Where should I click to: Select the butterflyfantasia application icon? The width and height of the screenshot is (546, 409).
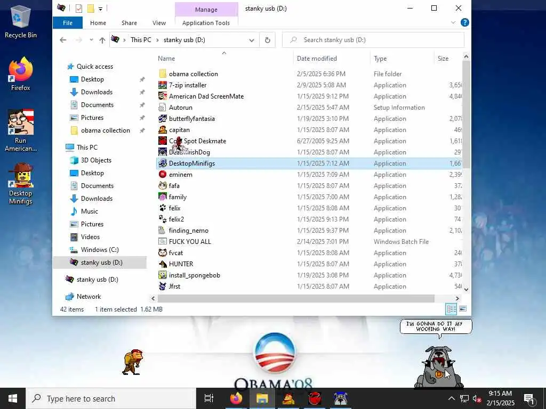coord(162,119)
